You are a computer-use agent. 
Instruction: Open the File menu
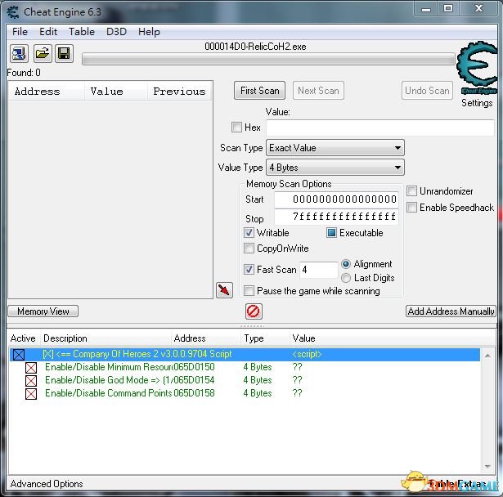pyautogui.click(x=20, y=32)
